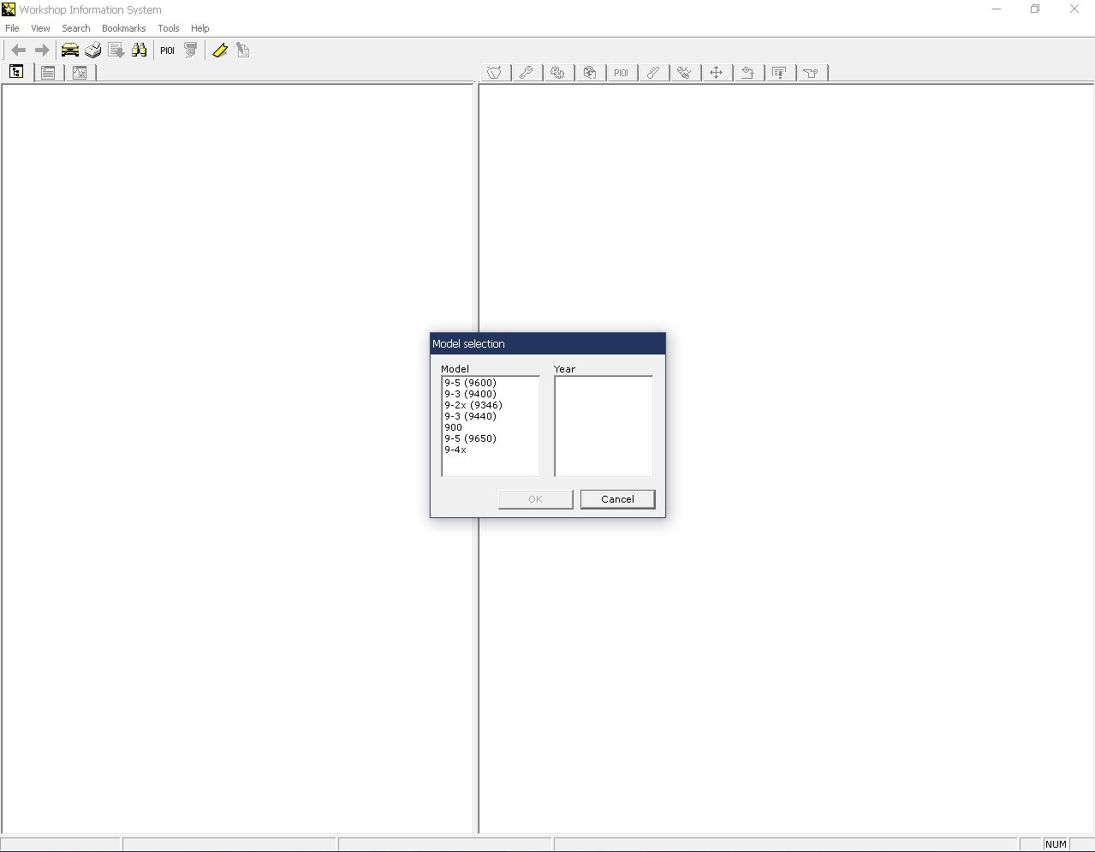Select model 9-3 (9400)

coord(470,394)
